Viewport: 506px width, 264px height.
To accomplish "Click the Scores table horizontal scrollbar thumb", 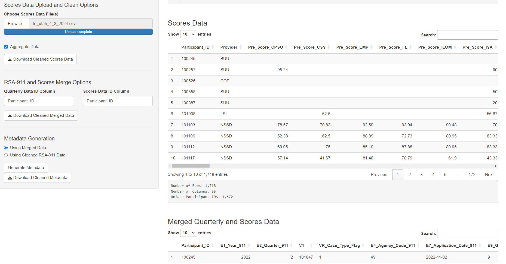I will pyautogui.click(x=191, y=166).
